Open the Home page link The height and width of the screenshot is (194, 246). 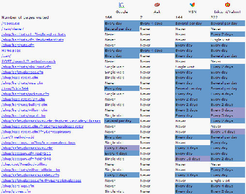[11, 50]
